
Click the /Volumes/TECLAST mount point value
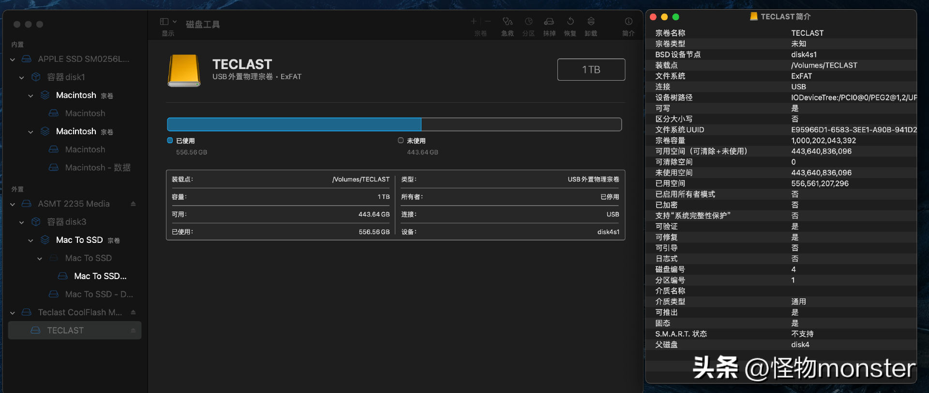coord(360,179)
